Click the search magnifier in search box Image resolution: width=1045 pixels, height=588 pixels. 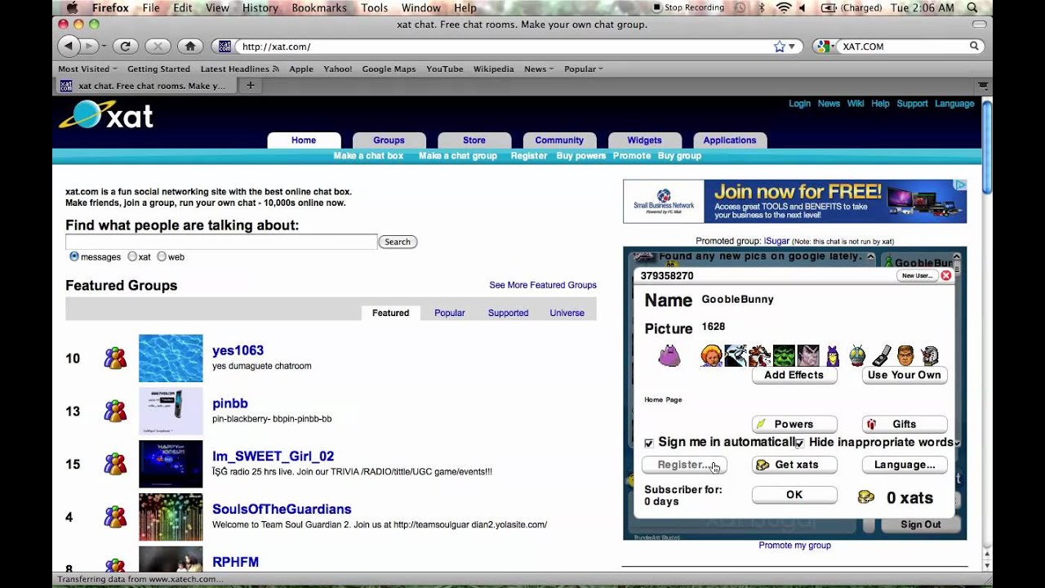[x=974, y=47]
